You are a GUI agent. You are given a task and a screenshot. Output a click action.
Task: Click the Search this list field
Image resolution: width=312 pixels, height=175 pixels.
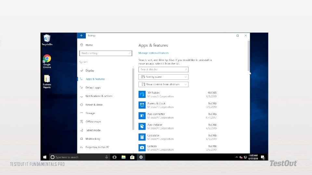[163, 69]
